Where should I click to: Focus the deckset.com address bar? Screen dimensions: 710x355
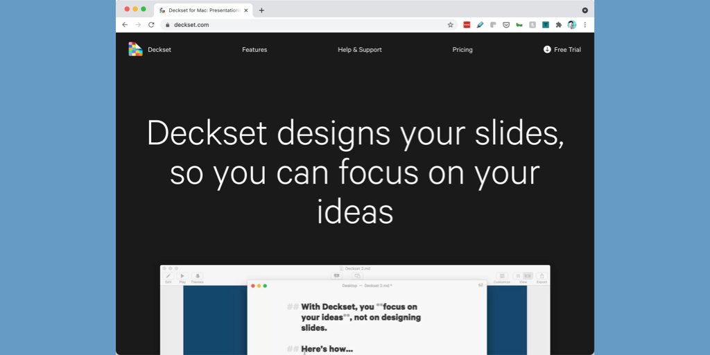click(x=305, y=25)
